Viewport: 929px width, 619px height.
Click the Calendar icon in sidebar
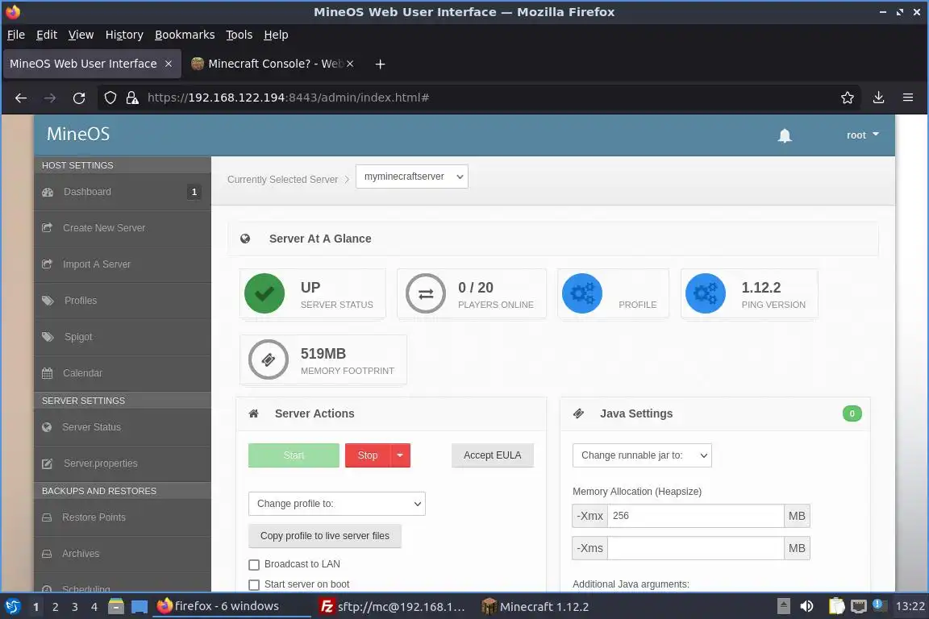(x=48, y=372)
